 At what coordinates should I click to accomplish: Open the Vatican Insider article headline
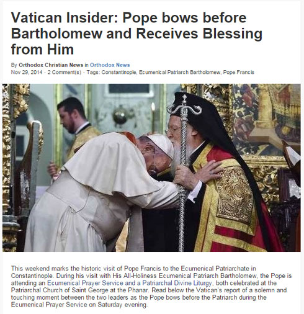click(x=136, y=34)
